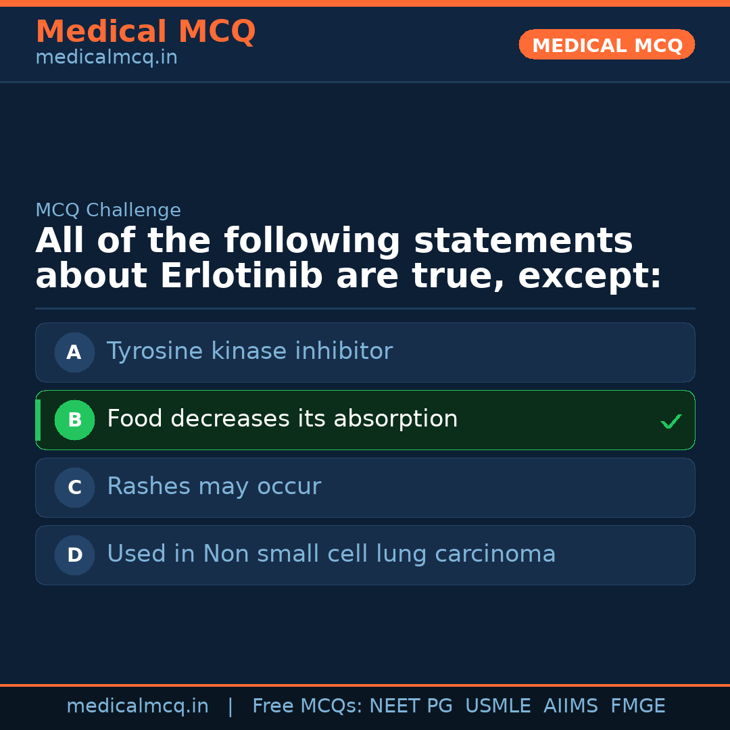Image resolution: width=730 pixels, height=730 pixels.
Task: Pick the letter D circle badge
Action: [74, 555]
